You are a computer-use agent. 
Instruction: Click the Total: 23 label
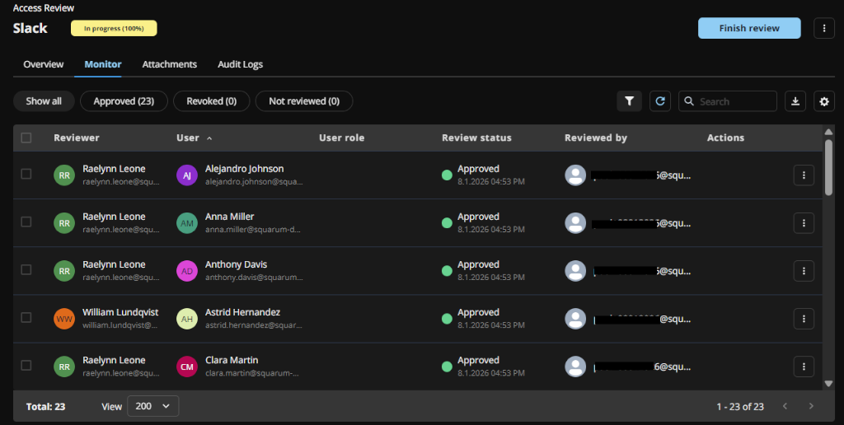46,407
